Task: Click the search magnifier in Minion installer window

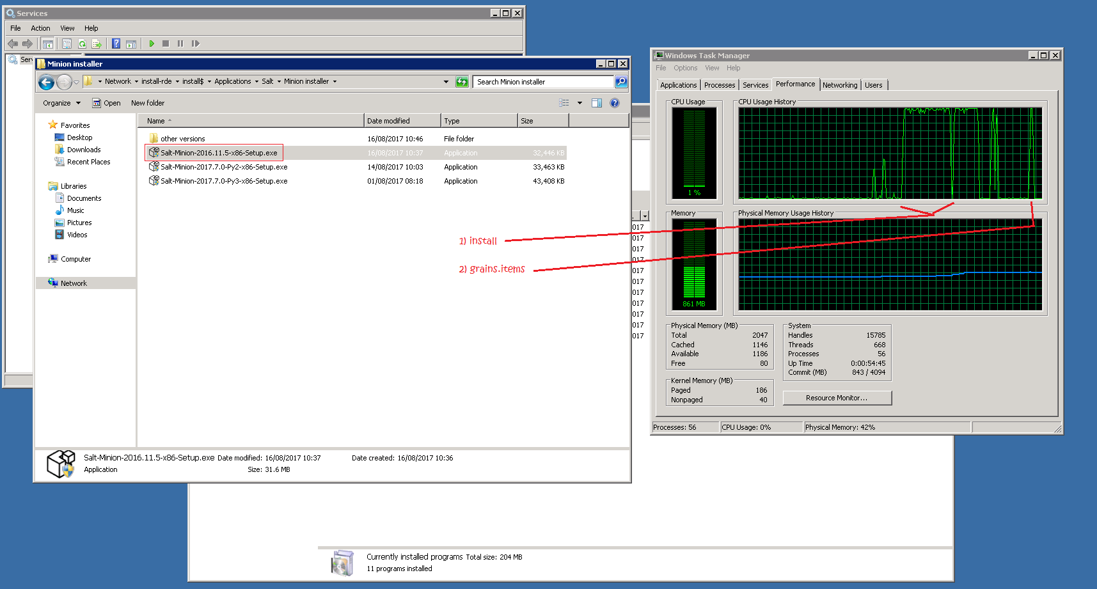Action: pyautogui.click(x=619, y=81)
